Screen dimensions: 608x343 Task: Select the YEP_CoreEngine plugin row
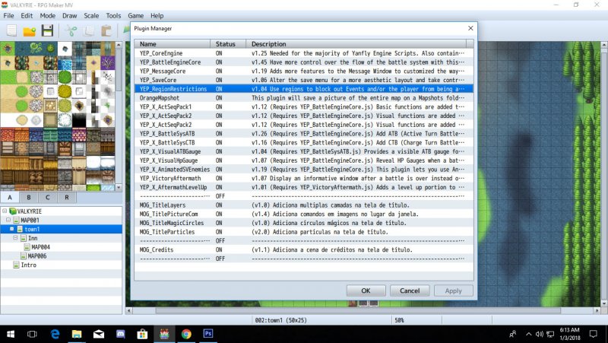point(304,53)
